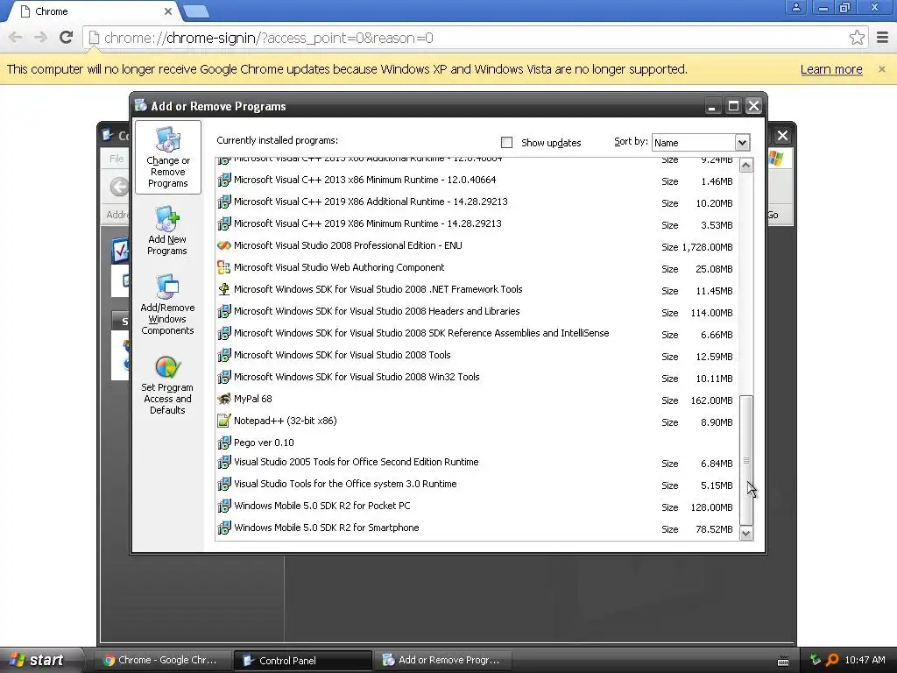The height and width of the screenshot is (673, 897).
Task: Click the Chrome tab titled Chrome
Action: click(x=93, y=11)
